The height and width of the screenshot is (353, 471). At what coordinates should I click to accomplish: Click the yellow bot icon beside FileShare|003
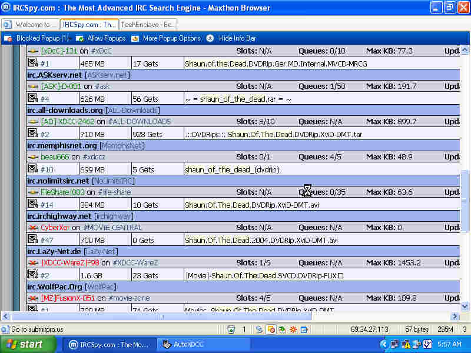coord(33,192)
